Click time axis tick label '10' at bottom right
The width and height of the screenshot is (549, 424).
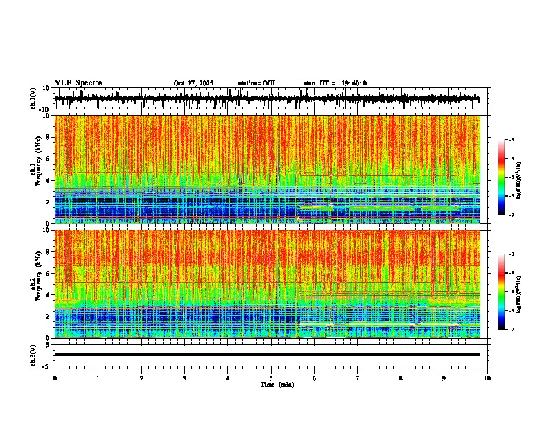pyautogui.click(x=487, y=378)
